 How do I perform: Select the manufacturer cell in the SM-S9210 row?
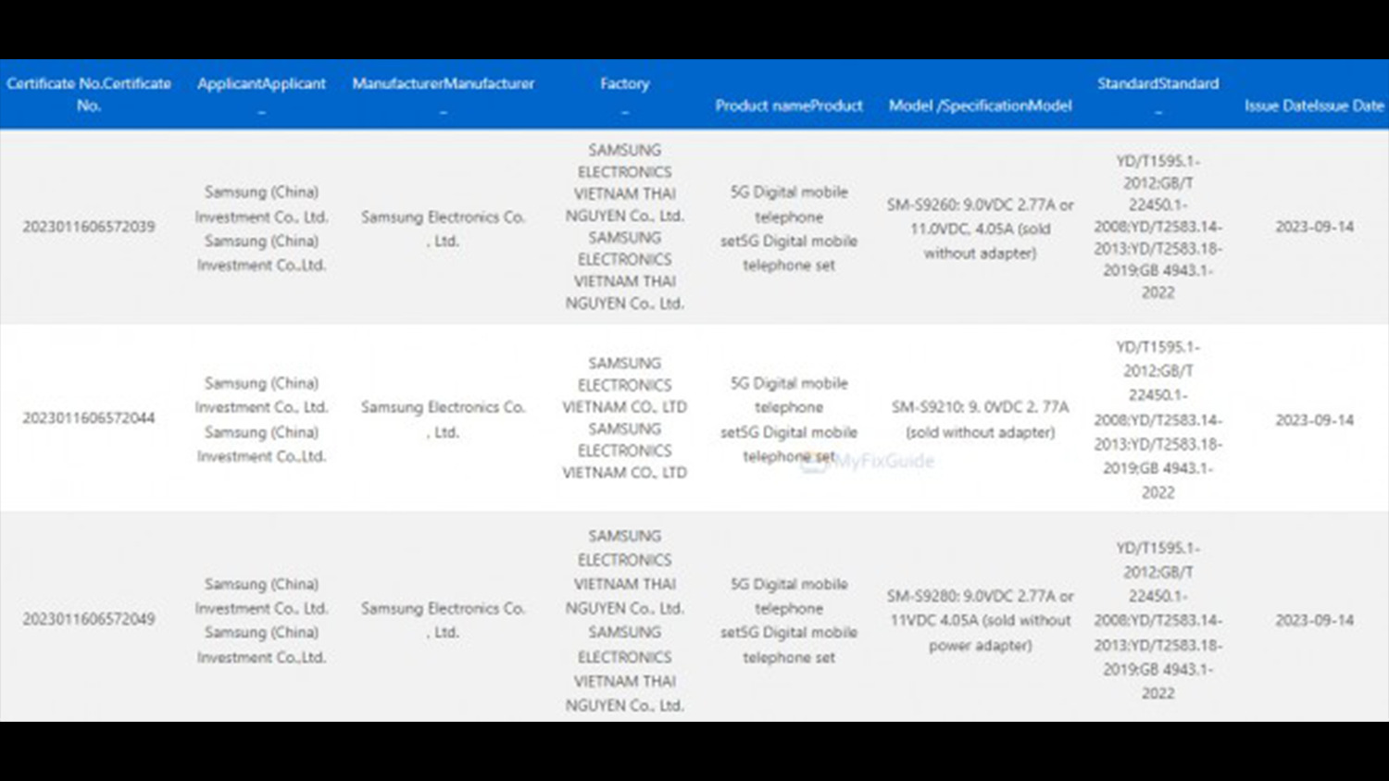[443, 419]
